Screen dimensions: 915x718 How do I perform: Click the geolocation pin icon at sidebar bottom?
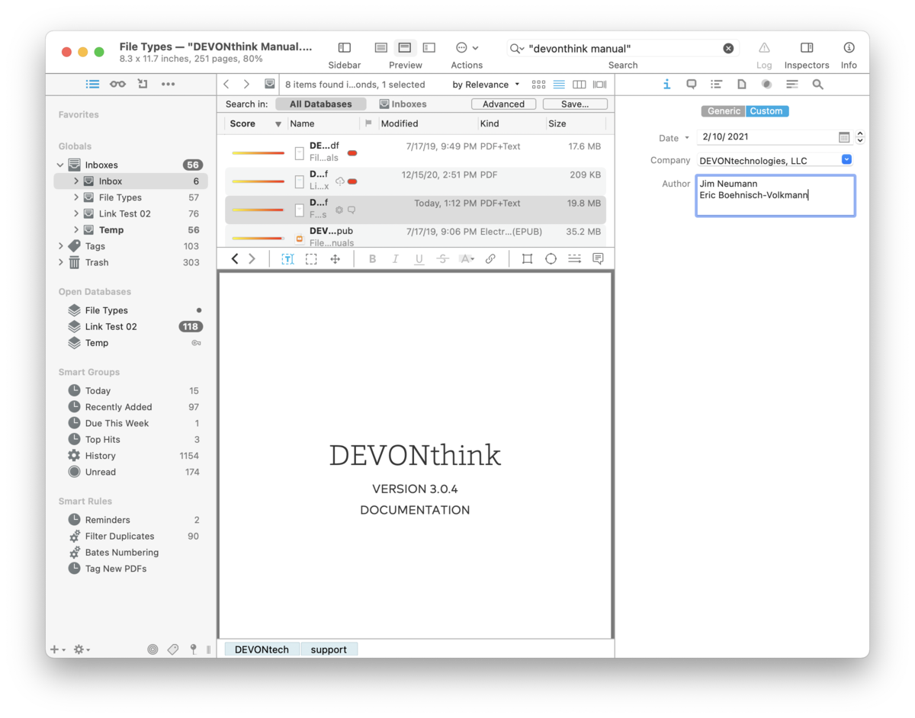(x=194, y=649)
